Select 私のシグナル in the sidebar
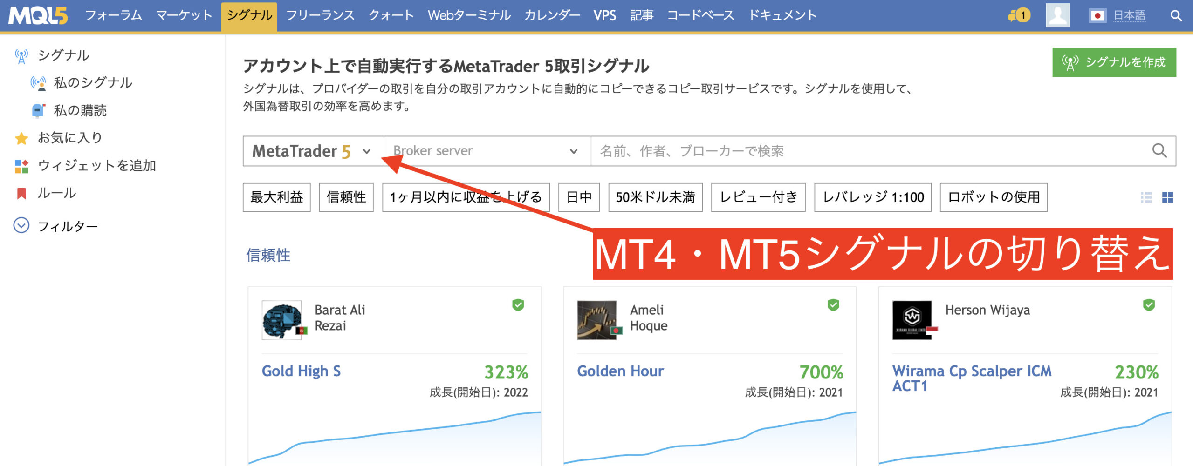The width and height of the screenshot is (1193, 466). pos(93,83)
